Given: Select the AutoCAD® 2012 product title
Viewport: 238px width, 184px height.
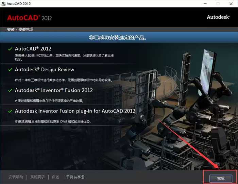Looking at the screenshot, I should point(33,49).
